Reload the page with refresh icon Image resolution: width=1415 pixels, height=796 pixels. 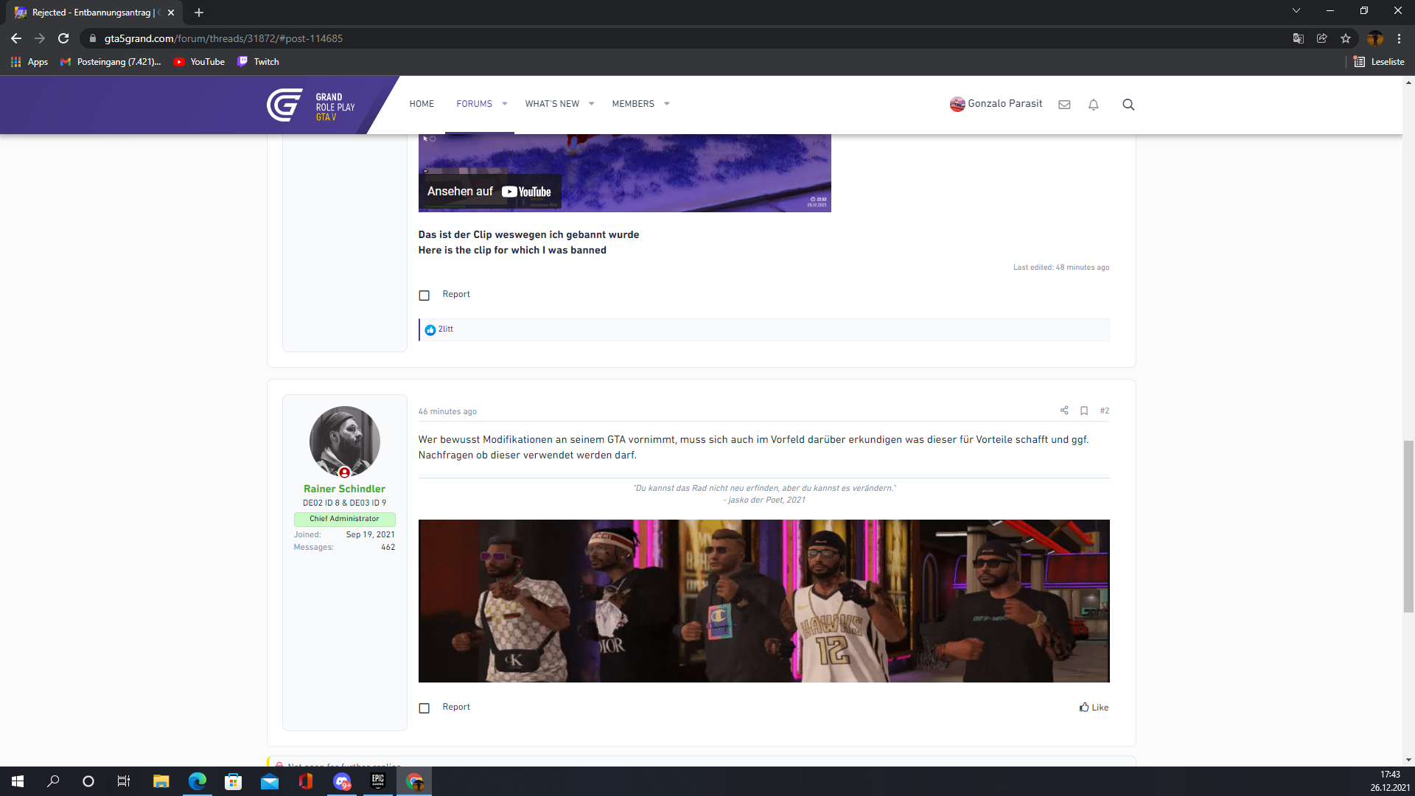click(x=63, y=38)
